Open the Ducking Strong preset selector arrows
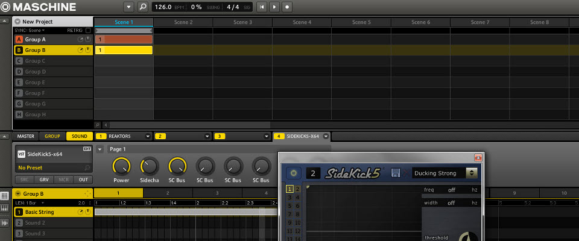Image resolution: width=579 pixels, height=241 pixels. pos(472,173)
